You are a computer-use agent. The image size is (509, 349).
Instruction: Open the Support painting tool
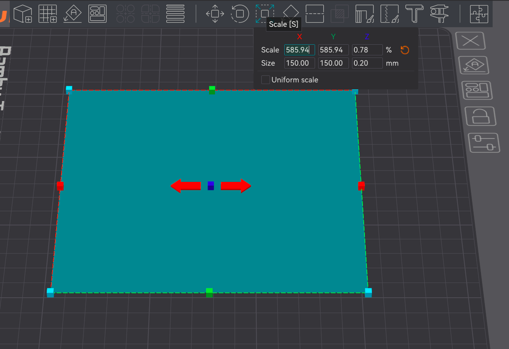pos(365,14)
